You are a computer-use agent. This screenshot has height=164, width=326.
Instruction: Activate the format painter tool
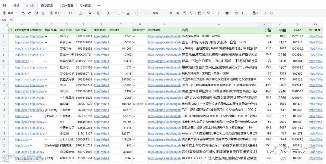[x=37, y=13]
